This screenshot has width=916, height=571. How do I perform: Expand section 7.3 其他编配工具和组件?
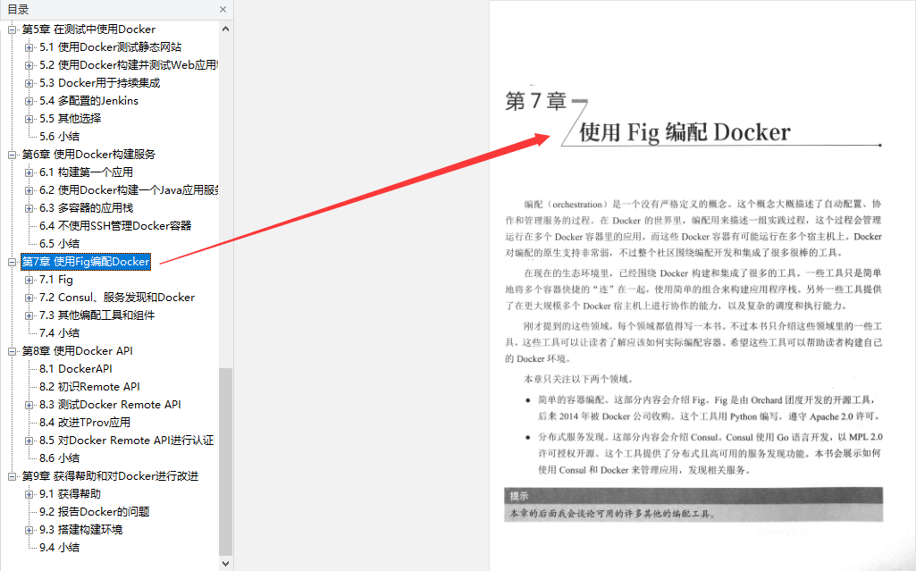click(29, 315)
